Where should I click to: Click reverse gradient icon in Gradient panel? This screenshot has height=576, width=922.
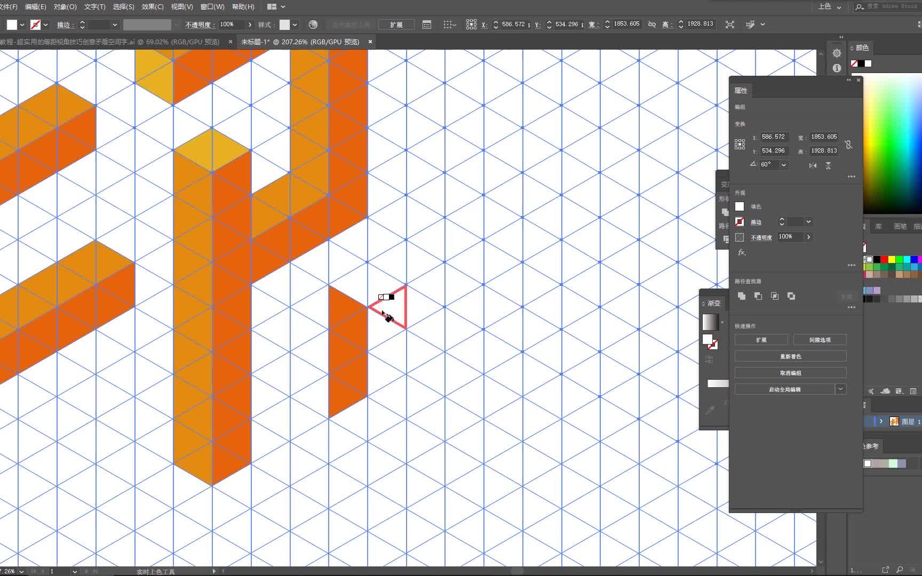tap(709, 360)
